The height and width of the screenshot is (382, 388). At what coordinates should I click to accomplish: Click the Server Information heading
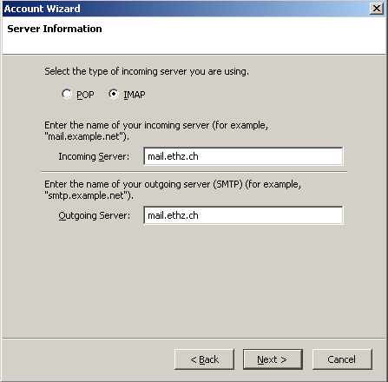click(x=55, y=29)
